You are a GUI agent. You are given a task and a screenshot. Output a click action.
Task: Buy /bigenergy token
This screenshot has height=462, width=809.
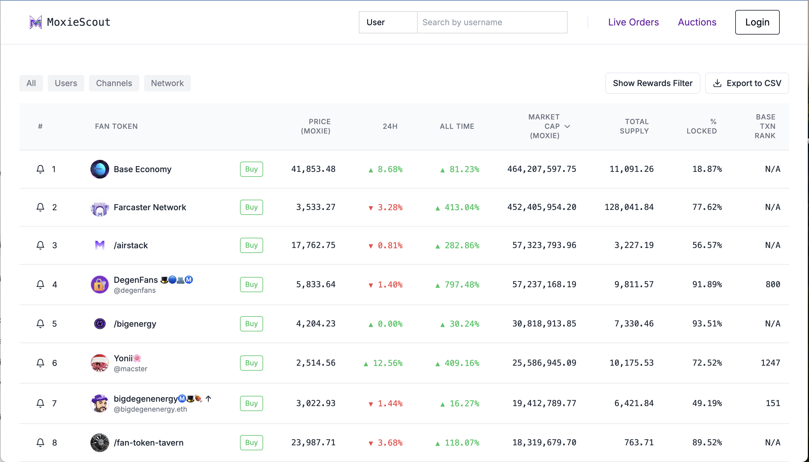[x=251, y=324]
